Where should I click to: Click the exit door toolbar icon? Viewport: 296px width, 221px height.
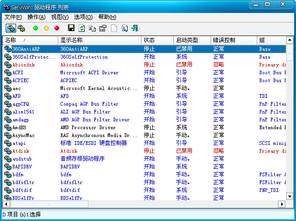[x=135, y=28]
